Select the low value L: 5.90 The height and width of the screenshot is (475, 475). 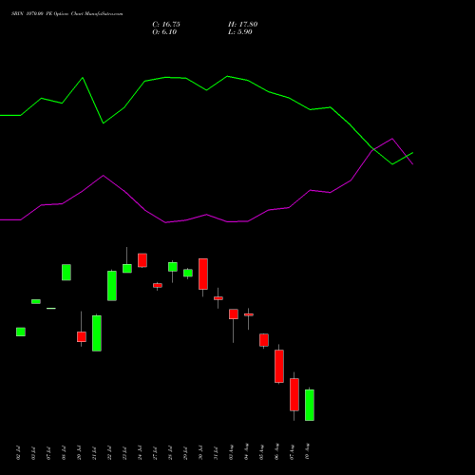click(x=240, y=32)
